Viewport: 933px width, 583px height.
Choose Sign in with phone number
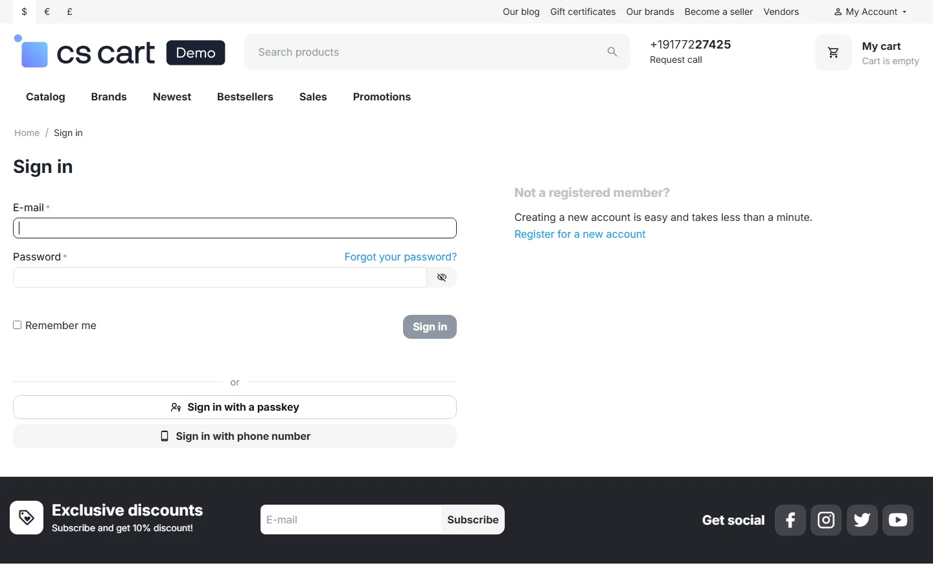tap(235, 437)
